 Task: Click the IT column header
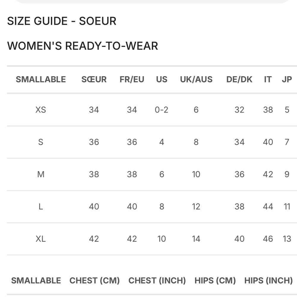click(x=268, y=79)
